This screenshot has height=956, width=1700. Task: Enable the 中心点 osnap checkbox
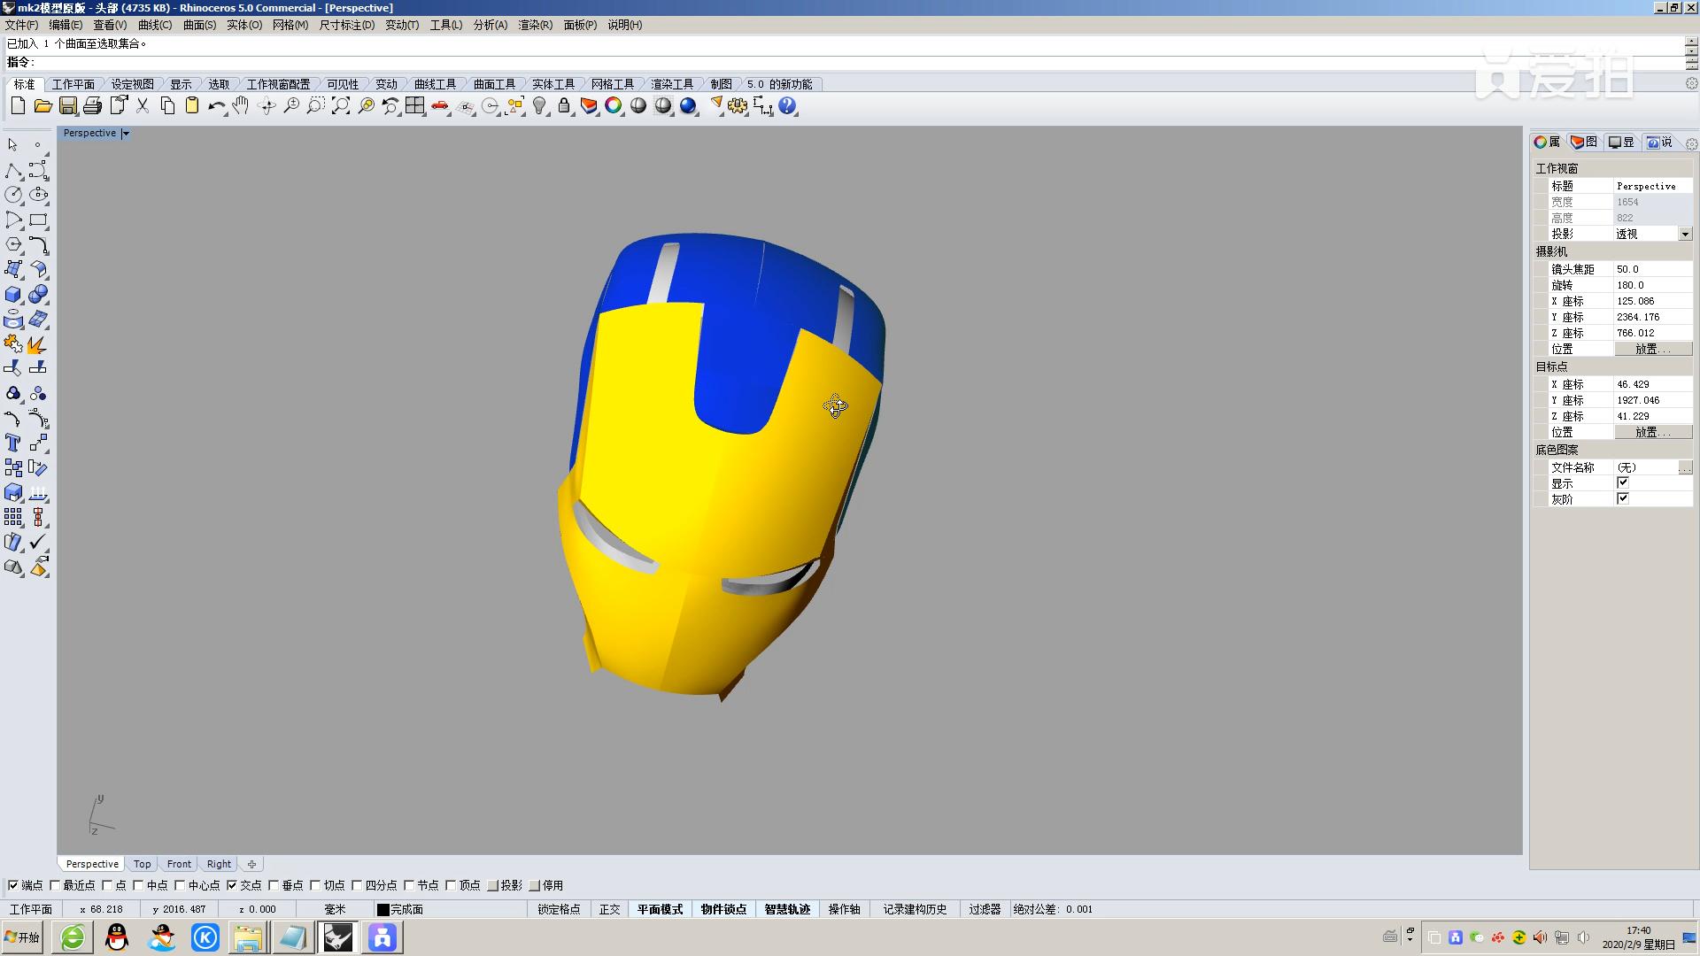[180, 885]
